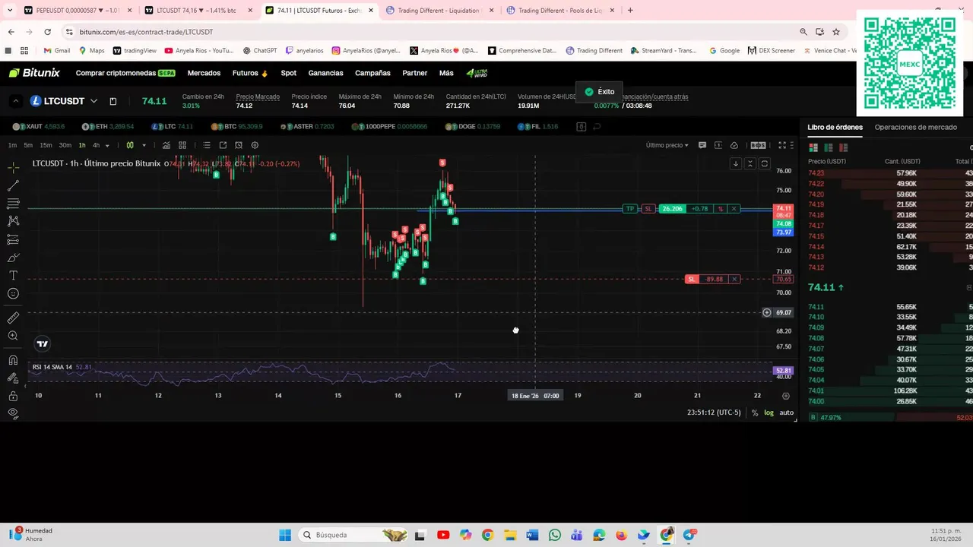Switch to Operaciones de mercado tab
This screenshot has height=547, width=973.
tap(915, 127)
